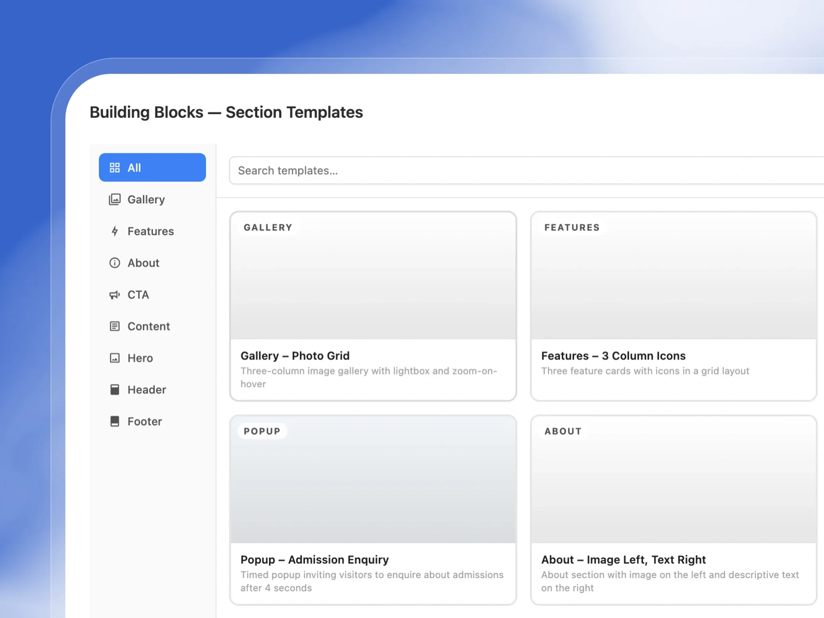Image resolution: width=824 pixels, height=618 pixels.
Task: Click the Footer layout icon
Action: tap(115, 421)
